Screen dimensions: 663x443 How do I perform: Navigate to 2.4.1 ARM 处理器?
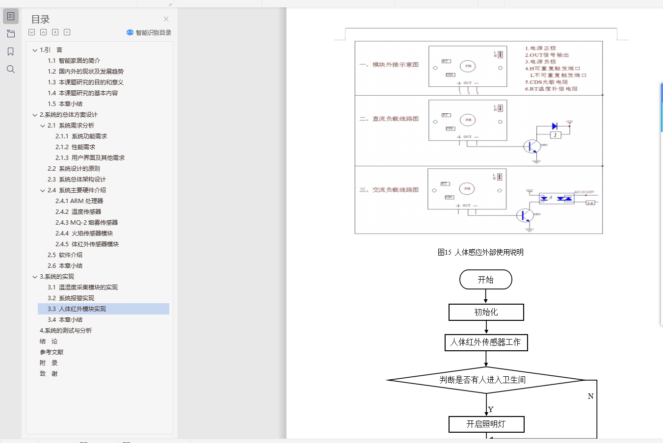(x=79, y=201)
